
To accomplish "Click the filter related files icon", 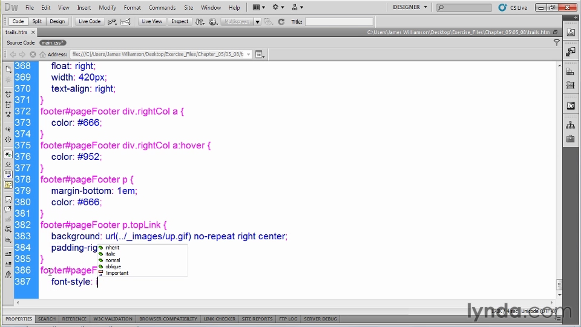I will [556, 42].
